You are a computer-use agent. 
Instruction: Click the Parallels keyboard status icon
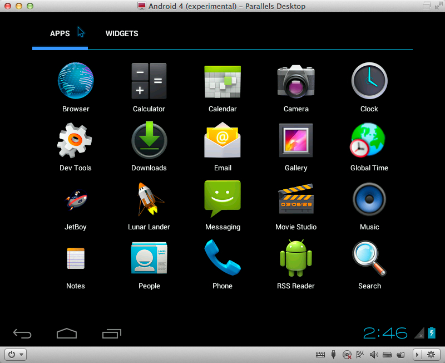[320, 355]
